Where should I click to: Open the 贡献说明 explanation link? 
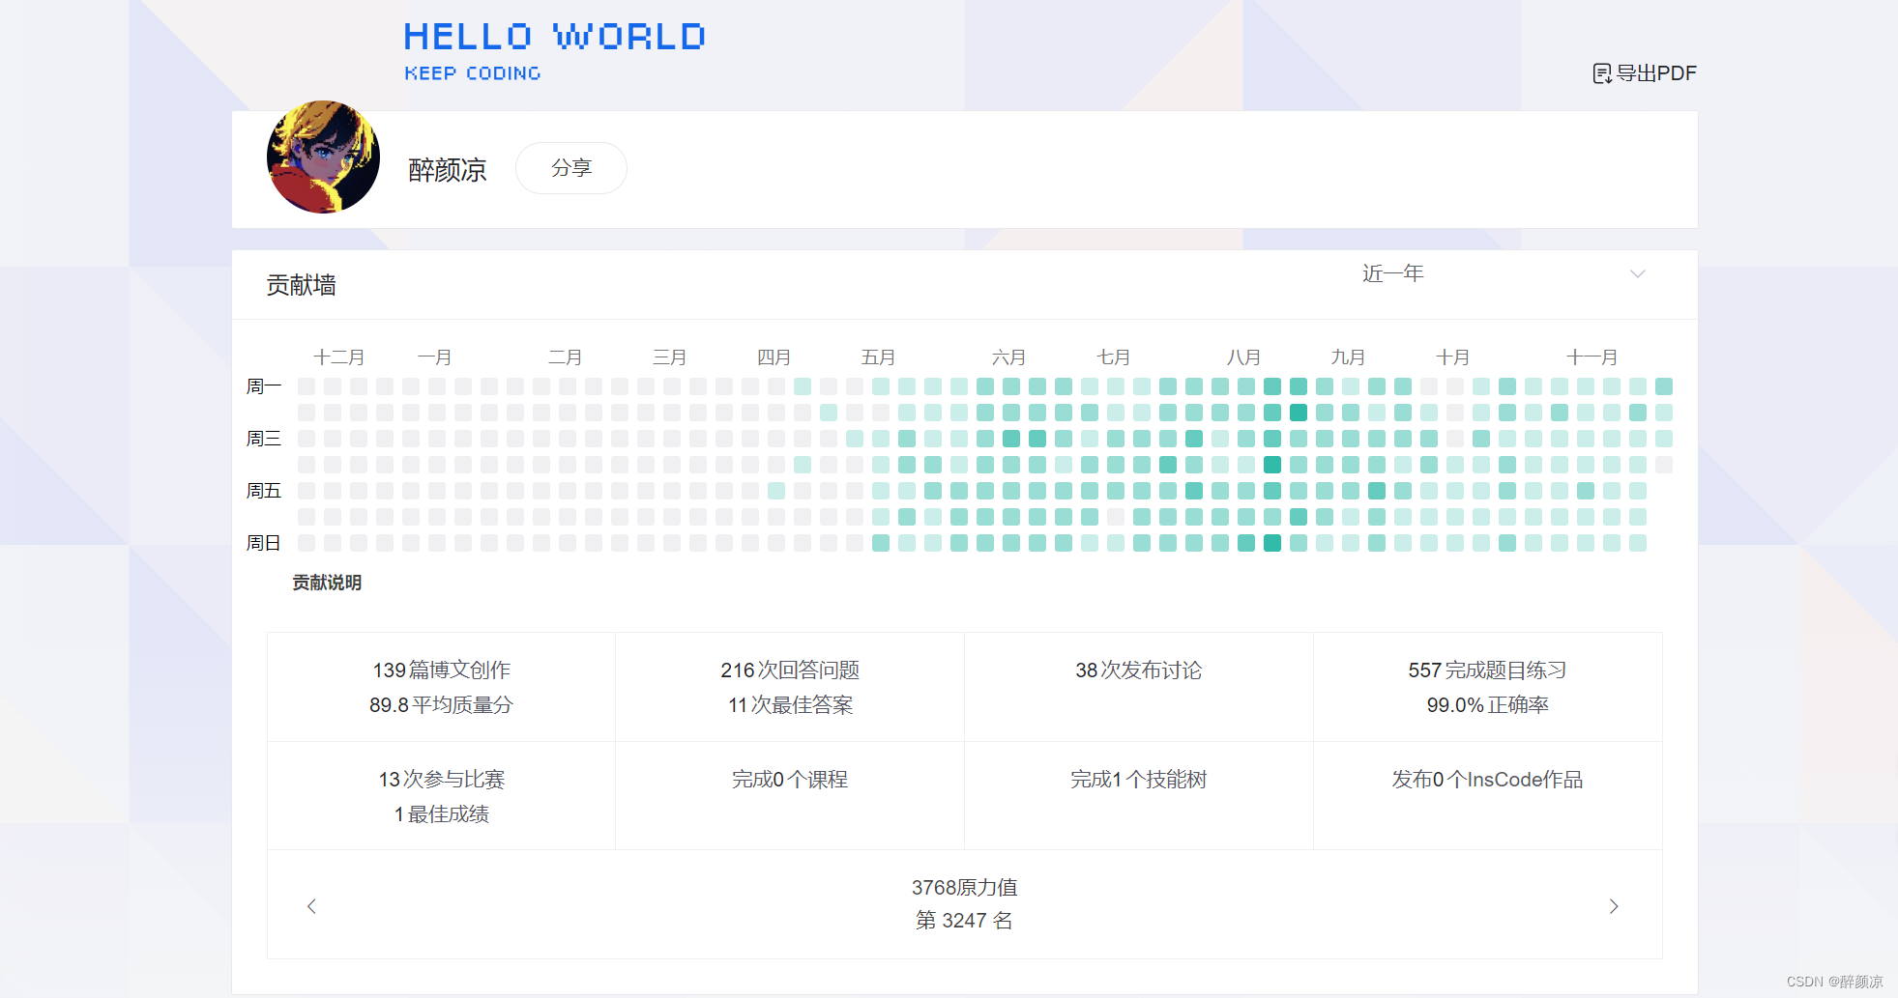pos(327,583)
